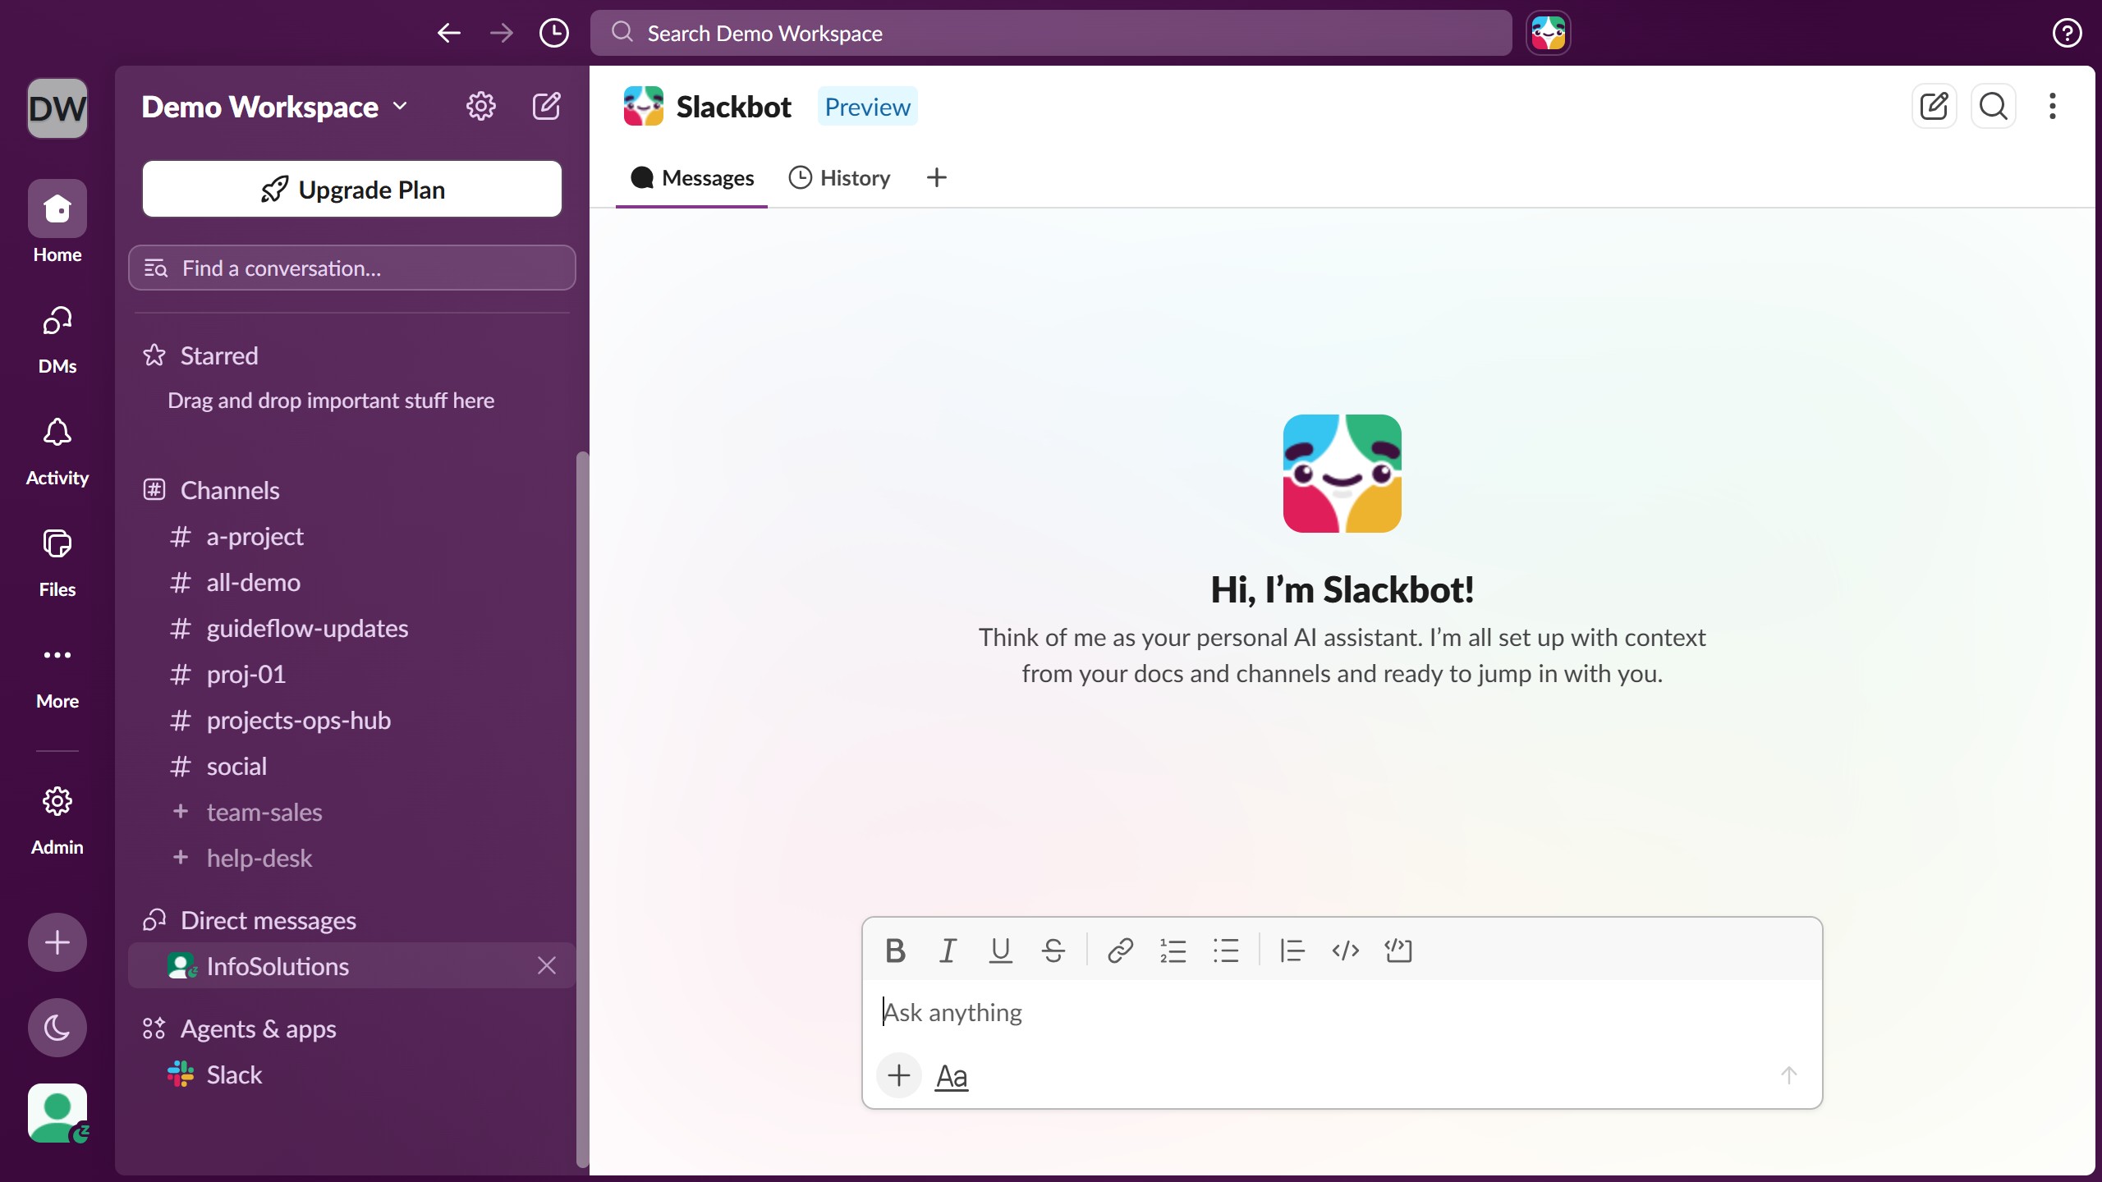Open the Slackbot title in header
Viewport: 2102px width, 1182px height.
tap(734, 107)
